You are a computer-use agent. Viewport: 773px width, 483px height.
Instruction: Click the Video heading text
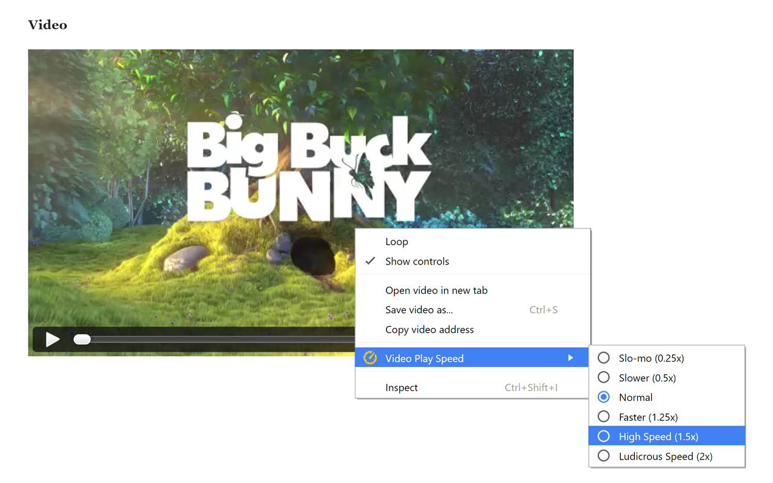48,25
